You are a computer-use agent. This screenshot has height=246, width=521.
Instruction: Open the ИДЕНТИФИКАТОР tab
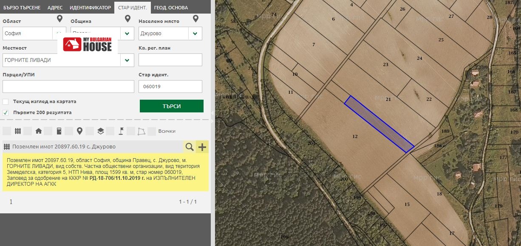tap(90, 8)
